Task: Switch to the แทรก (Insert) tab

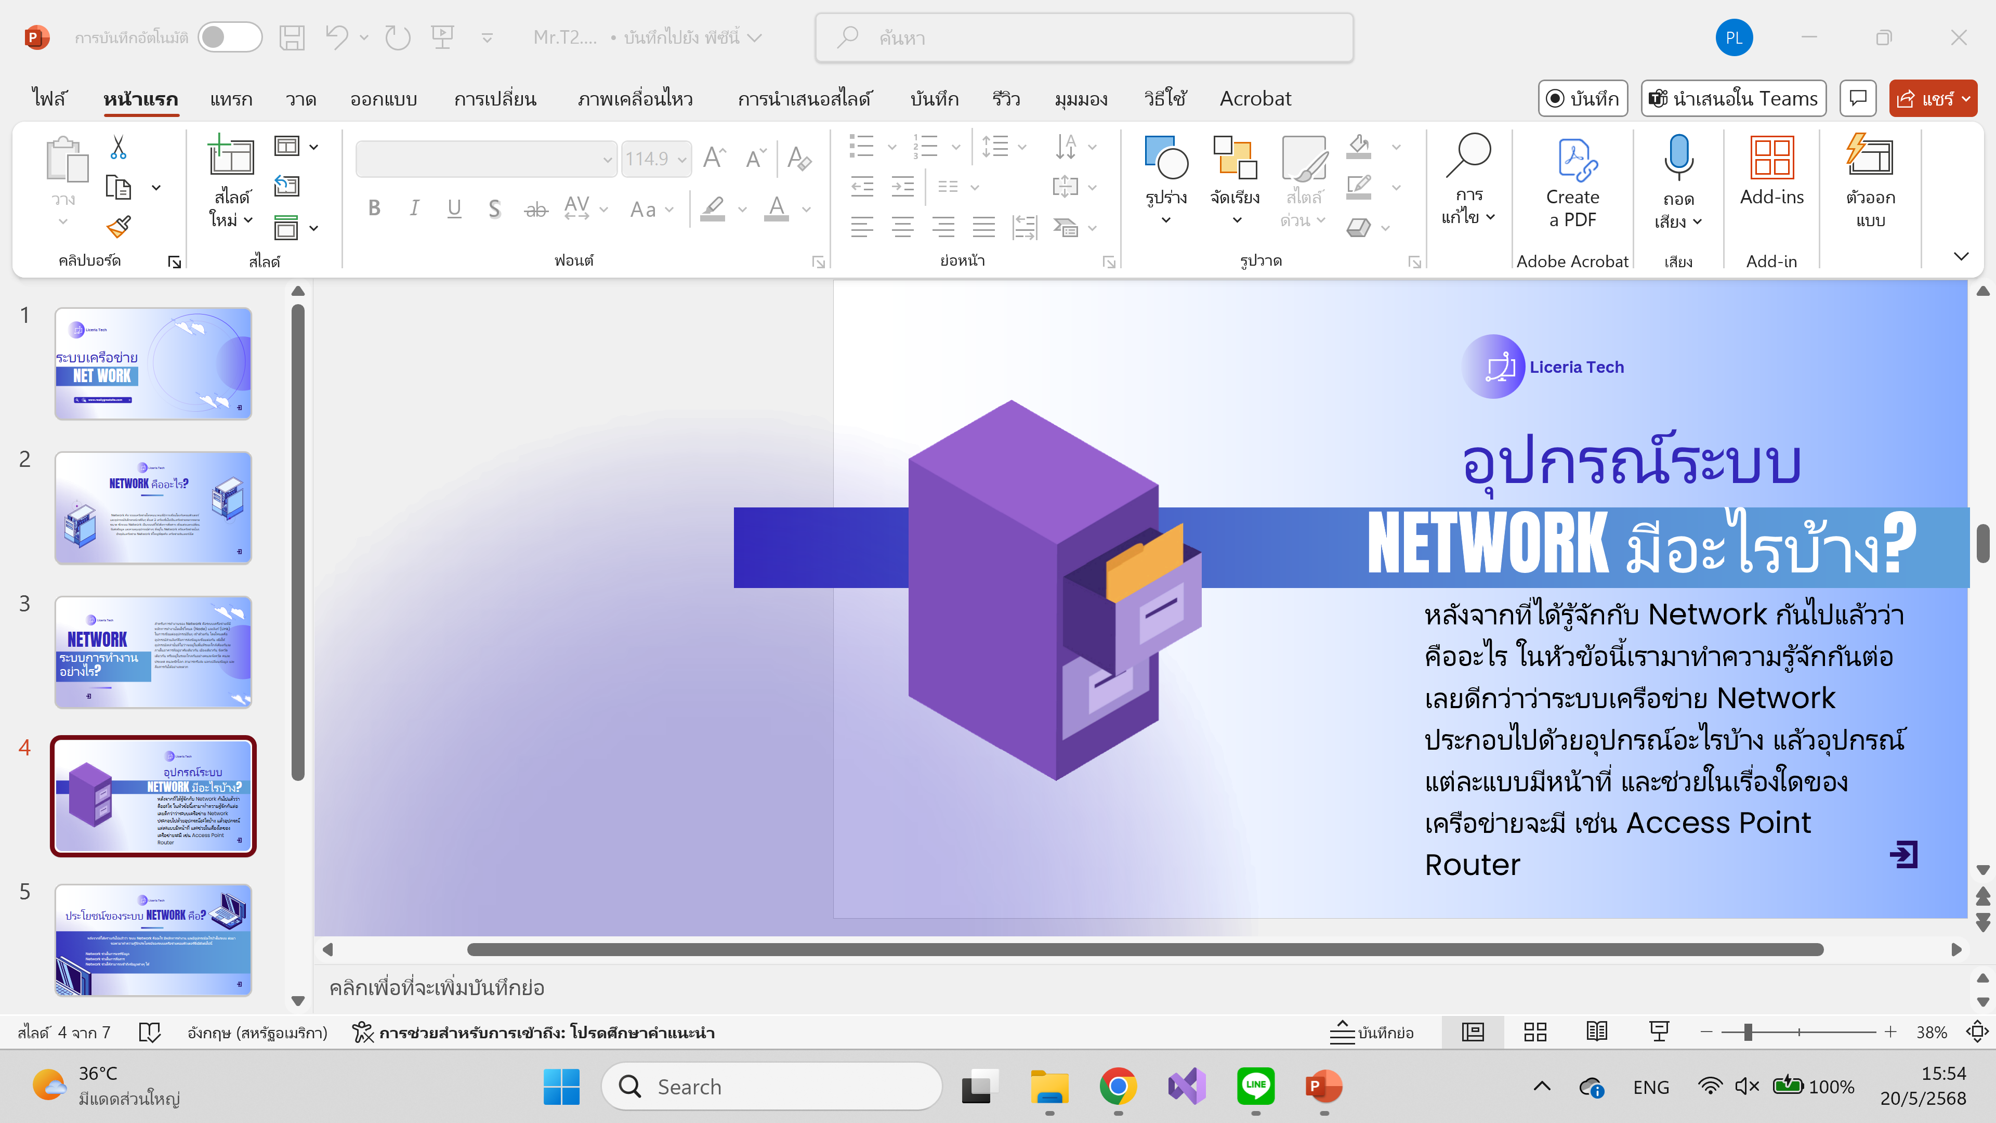Action: point(231,98)
